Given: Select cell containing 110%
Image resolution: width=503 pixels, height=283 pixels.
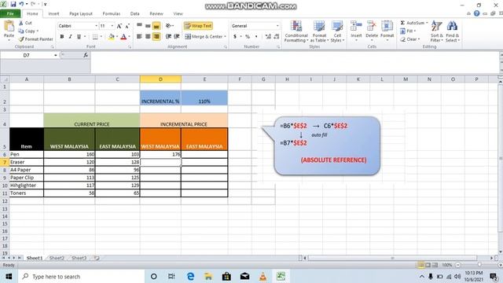Looking at the screenshot, I should coord(204,97).
